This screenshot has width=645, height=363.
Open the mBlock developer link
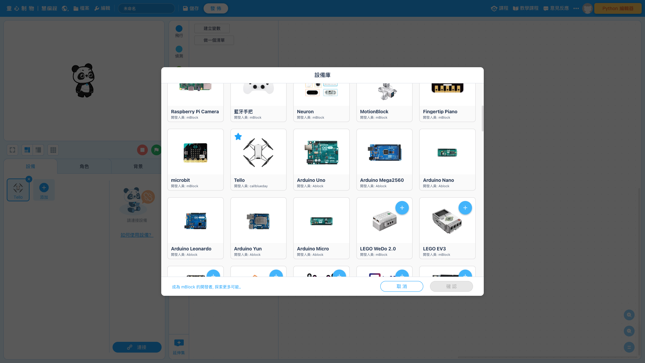[207, 287]
